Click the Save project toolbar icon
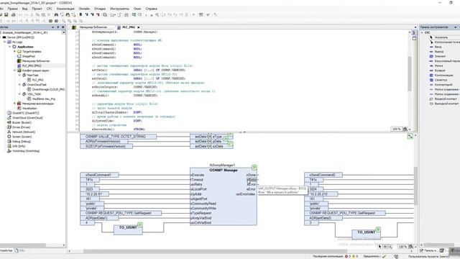 click(x=6, y=14)
